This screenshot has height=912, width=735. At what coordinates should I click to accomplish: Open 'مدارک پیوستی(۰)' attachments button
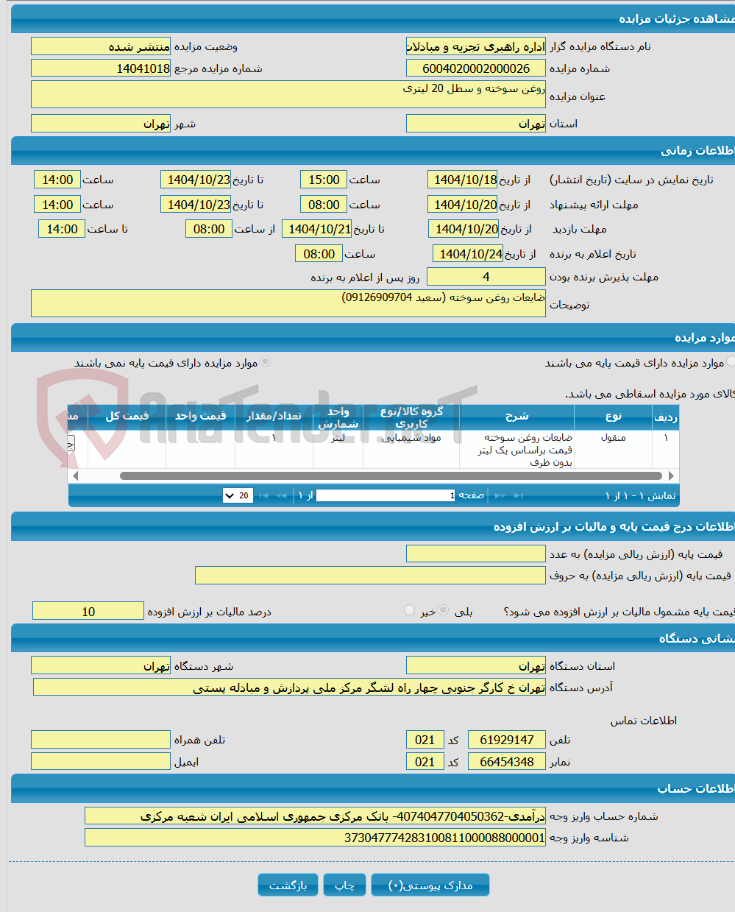coord(430,885)
